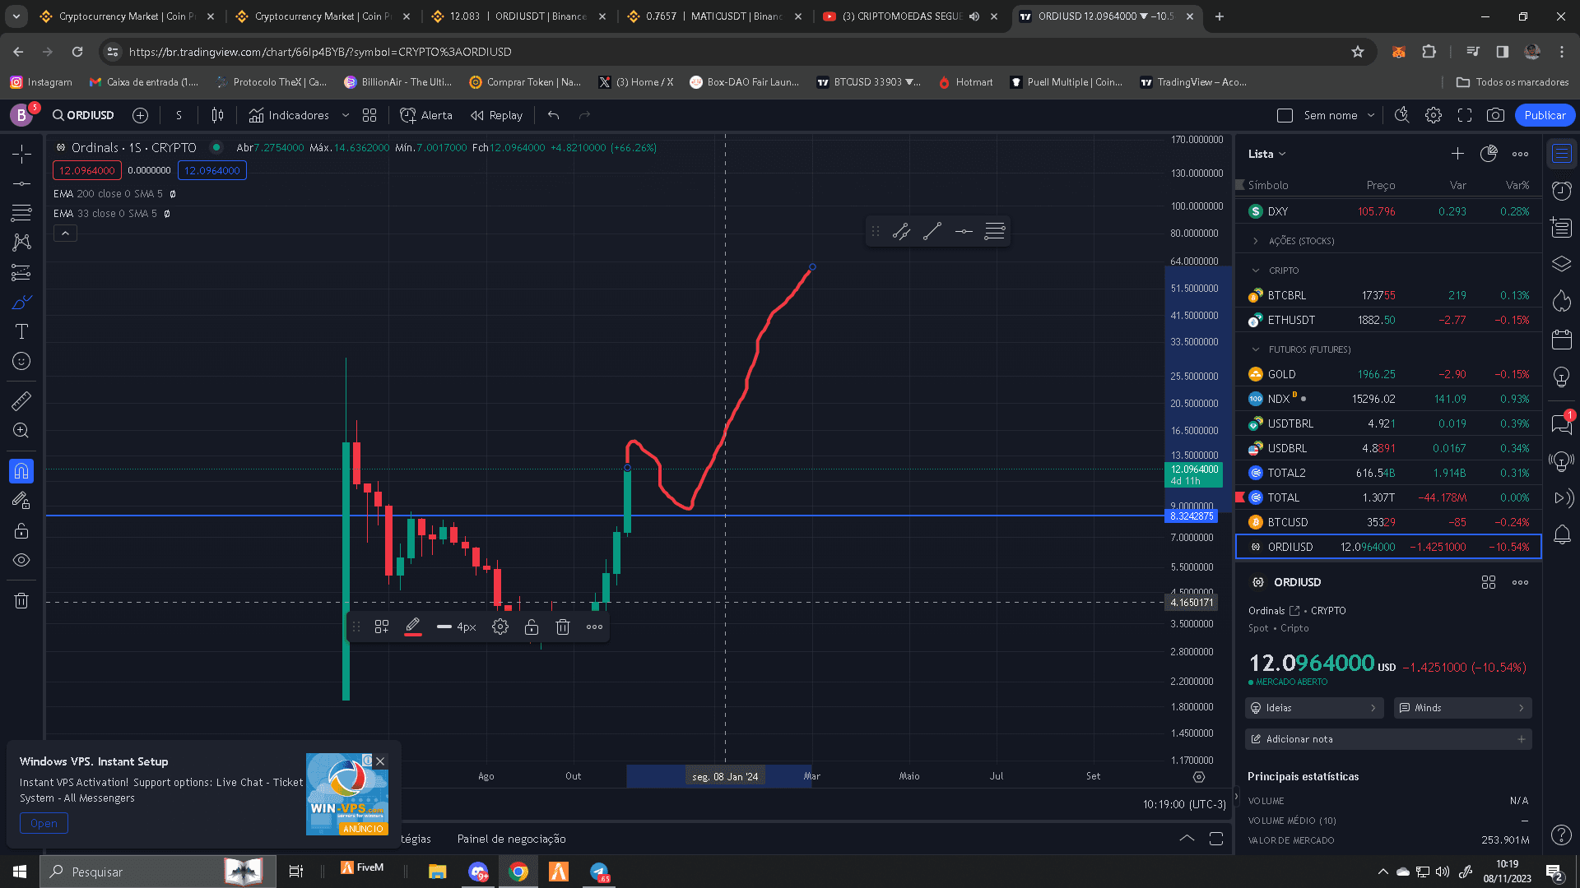The width and height of the screenshot is (1580, 888).
Task: Click the Publicar button
Action: pos(1544,115)
